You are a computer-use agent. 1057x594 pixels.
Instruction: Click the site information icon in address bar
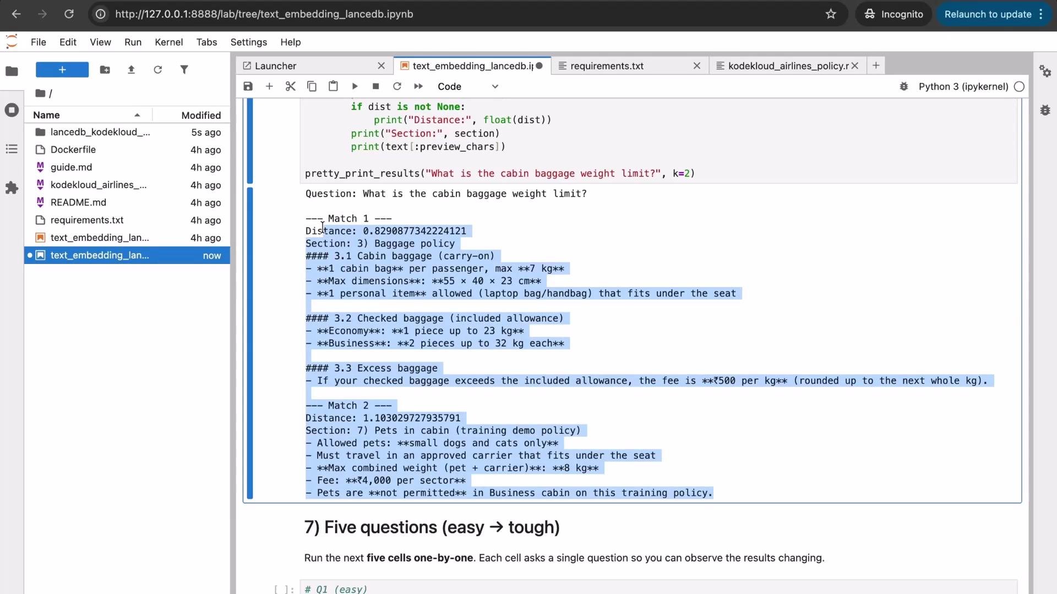coord(101,14)
